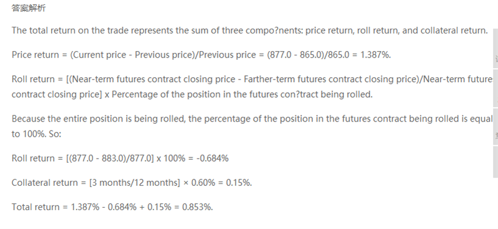Click the '(877.0 - 883.0)/877.0' expression
Image resolution: width=498 pixels, height=229 pixels.
click(x=111, y=159)
